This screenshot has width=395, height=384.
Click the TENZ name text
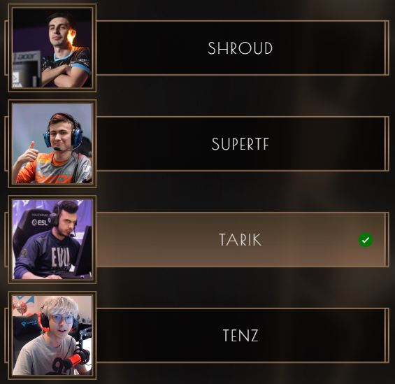[x=240, y=335]
